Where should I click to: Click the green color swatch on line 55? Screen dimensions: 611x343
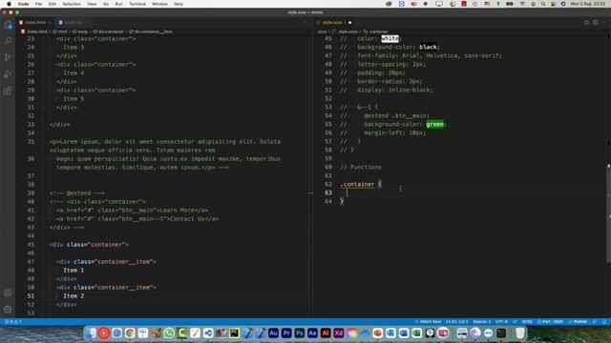[x=435, y=125]
